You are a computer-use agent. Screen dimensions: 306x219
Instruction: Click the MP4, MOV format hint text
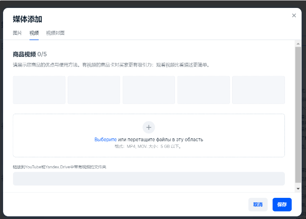(x=149, y=146)
